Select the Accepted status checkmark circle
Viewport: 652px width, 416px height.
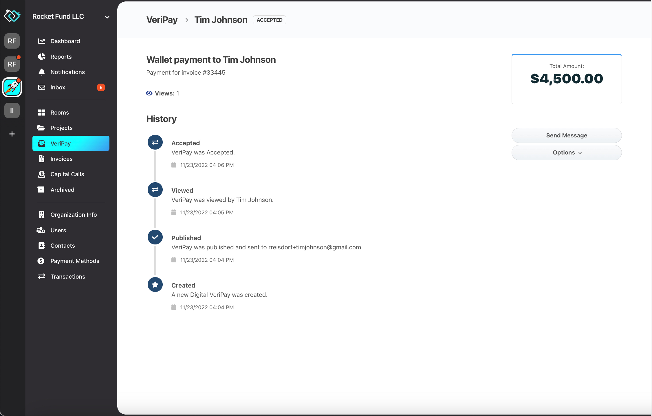[155, 142]
